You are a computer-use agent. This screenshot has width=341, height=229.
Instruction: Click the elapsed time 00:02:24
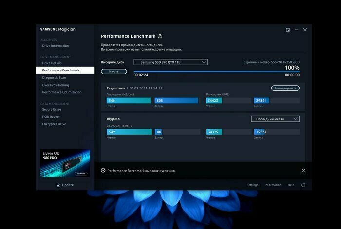pos(141,75)
